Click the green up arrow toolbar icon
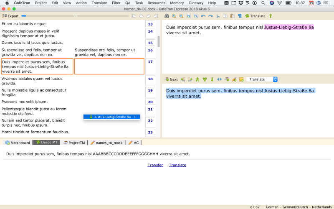This screenshot has height=209, width=334. (271, 16)
